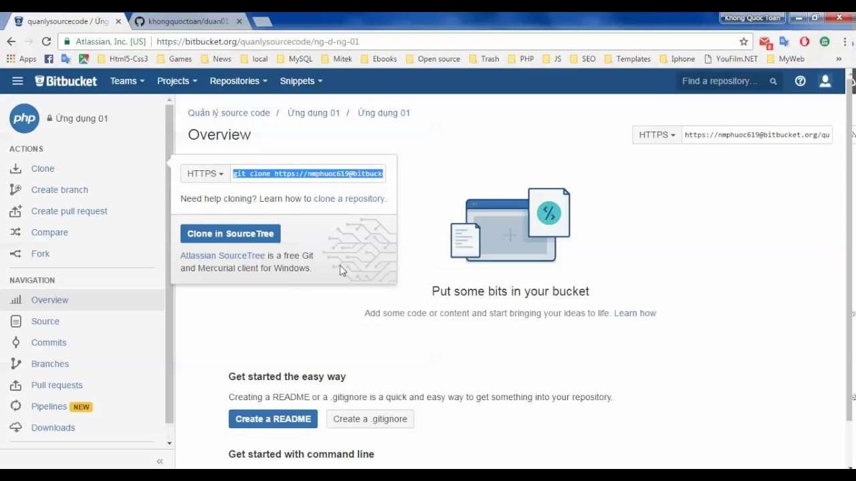Open the MySQL bookmark folder
Viewport: 856px width, 481px height.
(294, 59)
